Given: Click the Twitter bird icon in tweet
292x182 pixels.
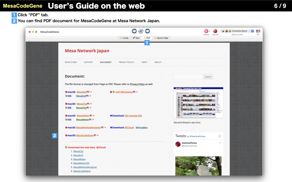Looking at the screenshot, I should pos(220,143).
